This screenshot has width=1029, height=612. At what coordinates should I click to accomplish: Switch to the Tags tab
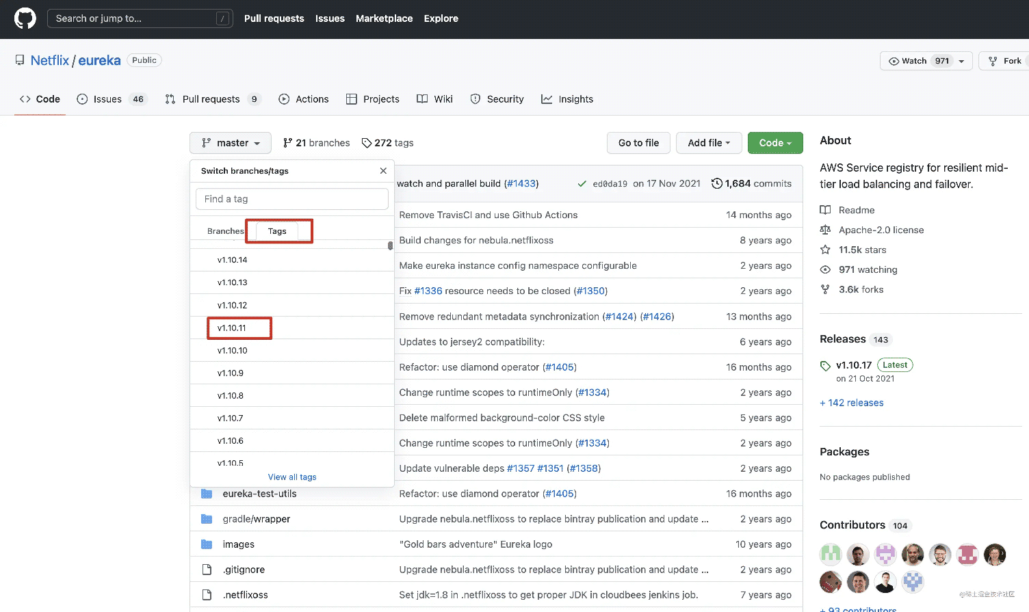coord(277,231)
